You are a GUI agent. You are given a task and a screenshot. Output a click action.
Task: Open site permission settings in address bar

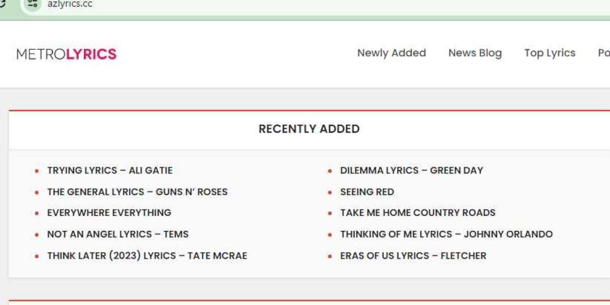32,4
